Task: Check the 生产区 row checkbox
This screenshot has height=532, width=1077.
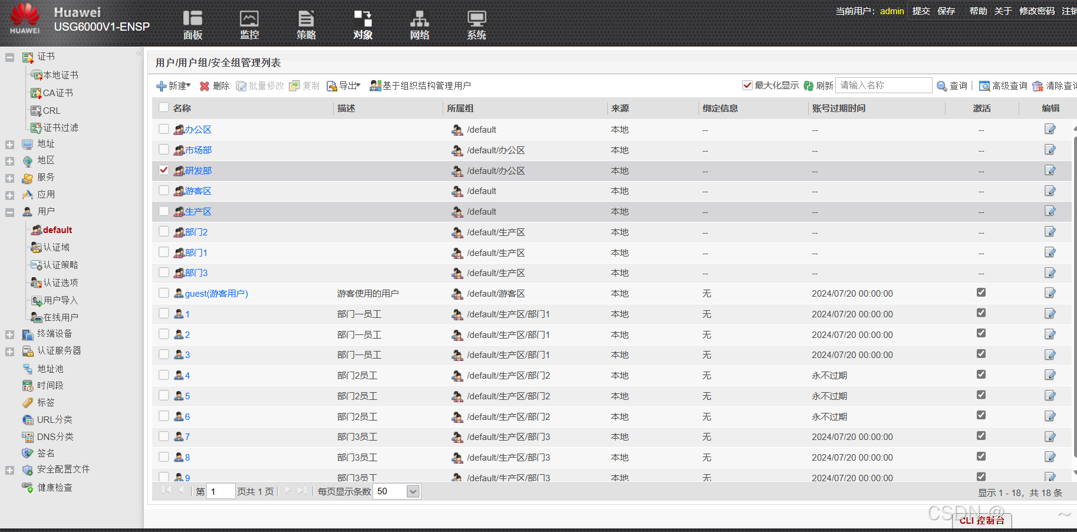Action: click(x=164, y=211)
